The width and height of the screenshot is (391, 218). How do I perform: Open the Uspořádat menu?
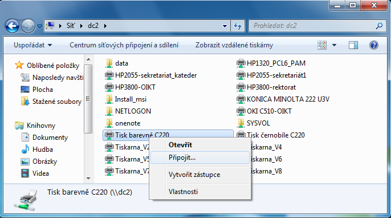pyautogui.click(x=32, y=45)
